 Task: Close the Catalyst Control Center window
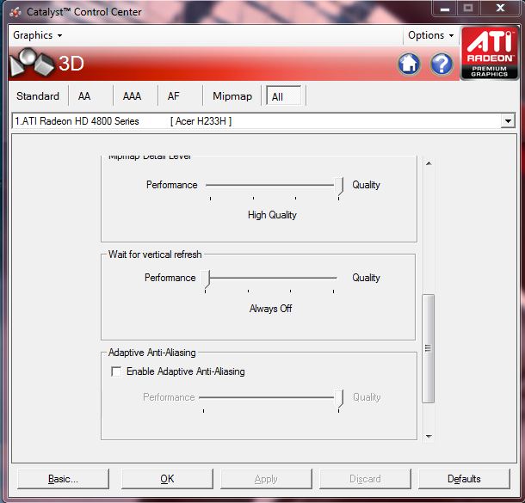click(500, 9)
